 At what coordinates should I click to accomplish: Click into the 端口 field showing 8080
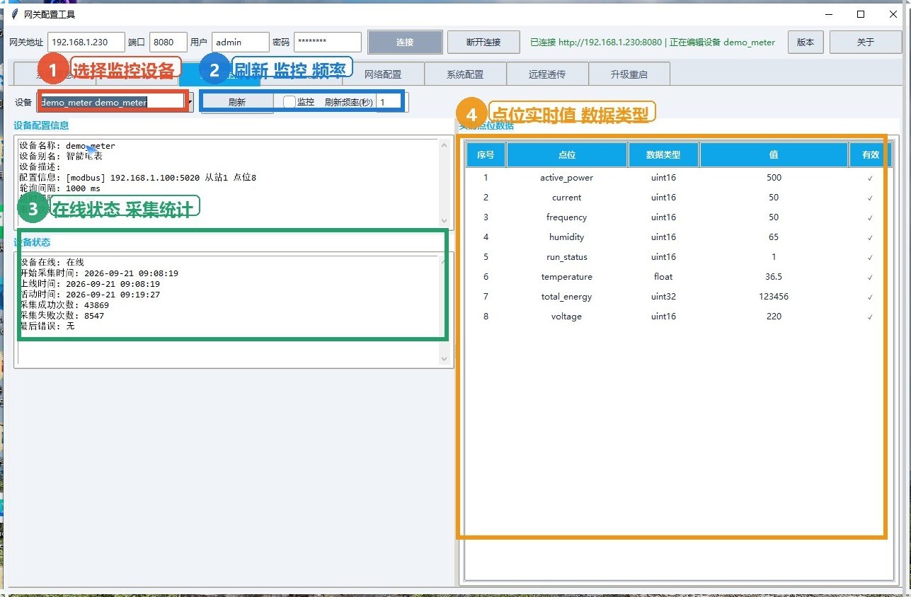(168, 42)
